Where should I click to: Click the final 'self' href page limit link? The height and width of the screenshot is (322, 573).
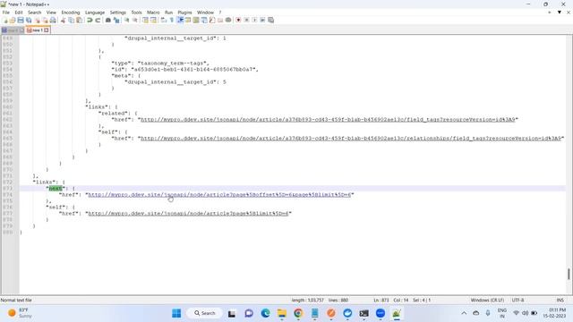pos(188,213)
